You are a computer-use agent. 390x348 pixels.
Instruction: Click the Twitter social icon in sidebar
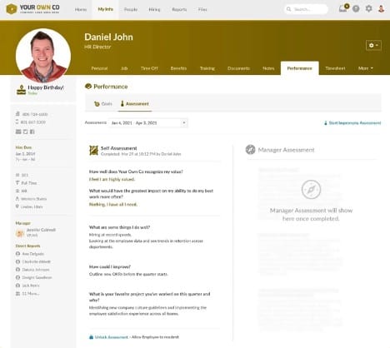(25, 132)
